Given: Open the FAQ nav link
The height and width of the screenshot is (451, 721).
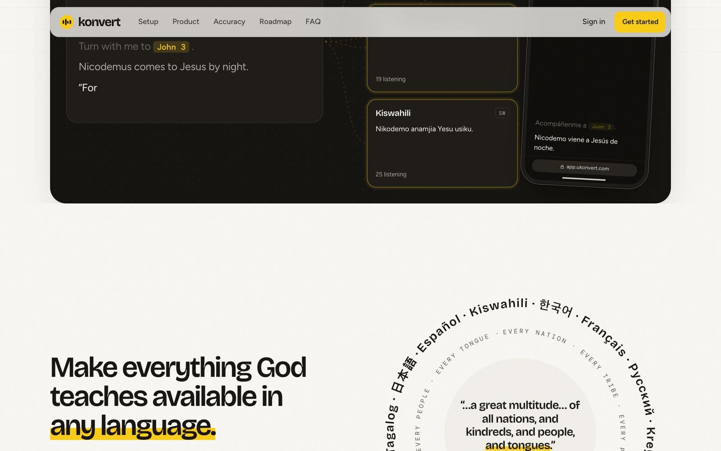Looking at the screenshot, I should 313,22.
